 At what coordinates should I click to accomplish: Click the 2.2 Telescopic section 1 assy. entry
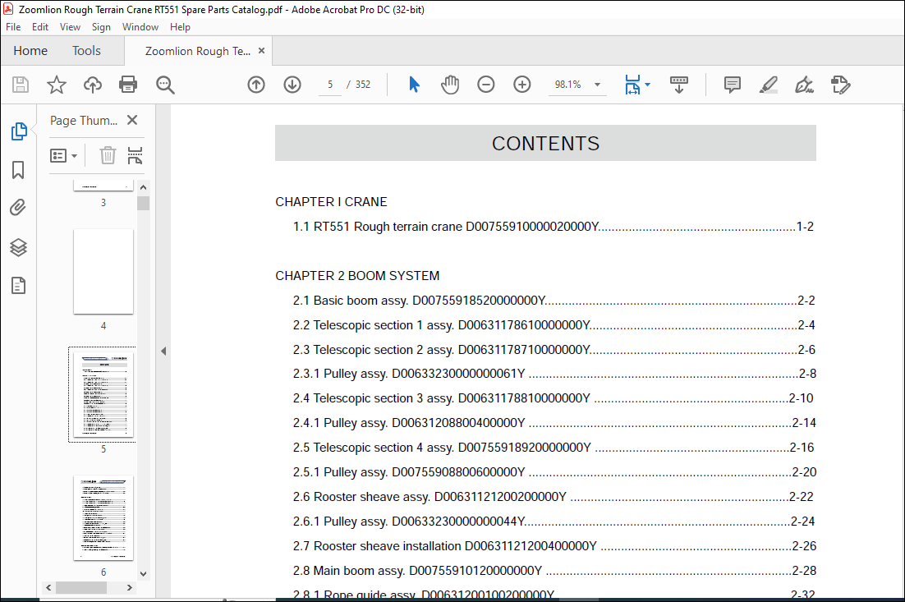pyautogui.click(x=554, y=325)
